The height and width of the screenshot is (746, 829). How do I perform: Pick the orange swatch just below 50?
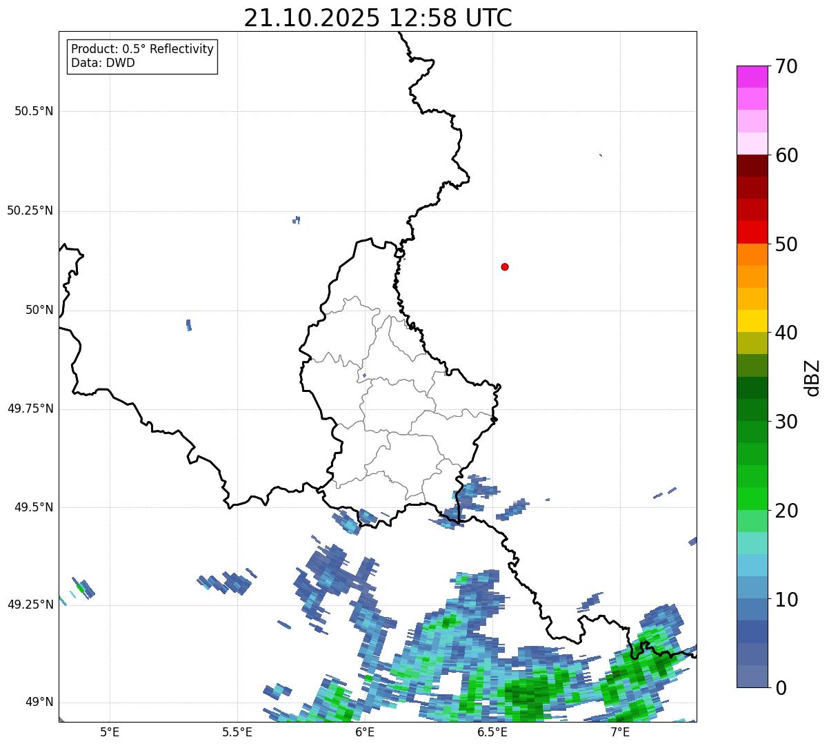pos(752,255)
